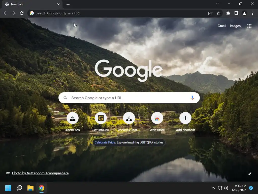Open File Explorer from the taskbar

[x=30, y=188]
